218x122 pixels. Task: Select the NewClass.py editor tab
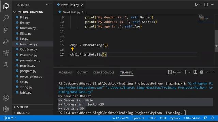70,5
